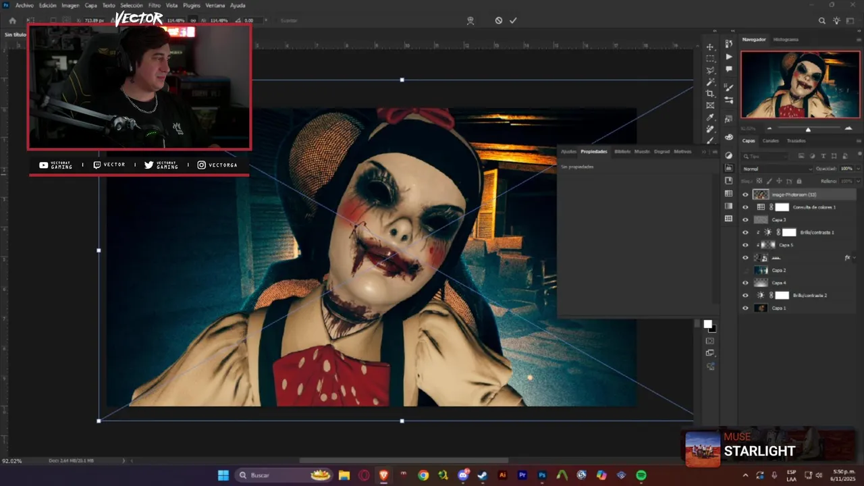This screenshot has width=864, height=486.
Task: Open Google Chrome from the taskbar
Action: pos(423,475)
